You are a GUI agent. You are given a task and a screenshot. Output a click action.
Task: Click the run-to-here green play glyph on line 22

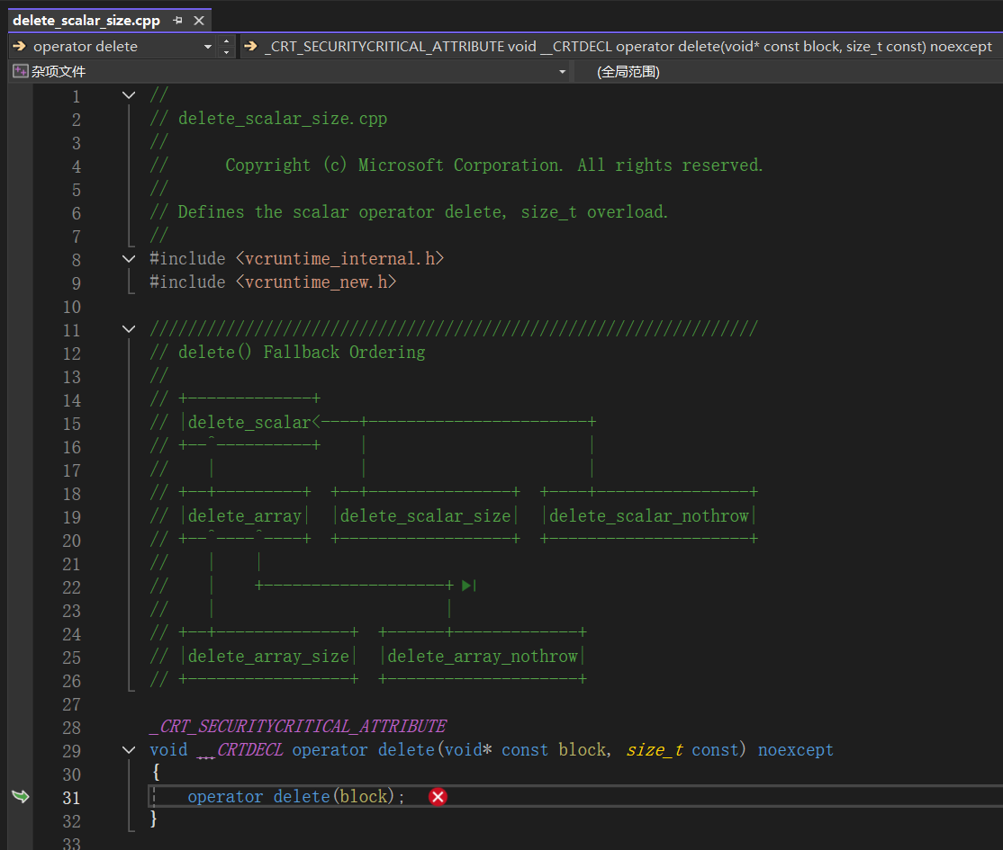[469, 586]
